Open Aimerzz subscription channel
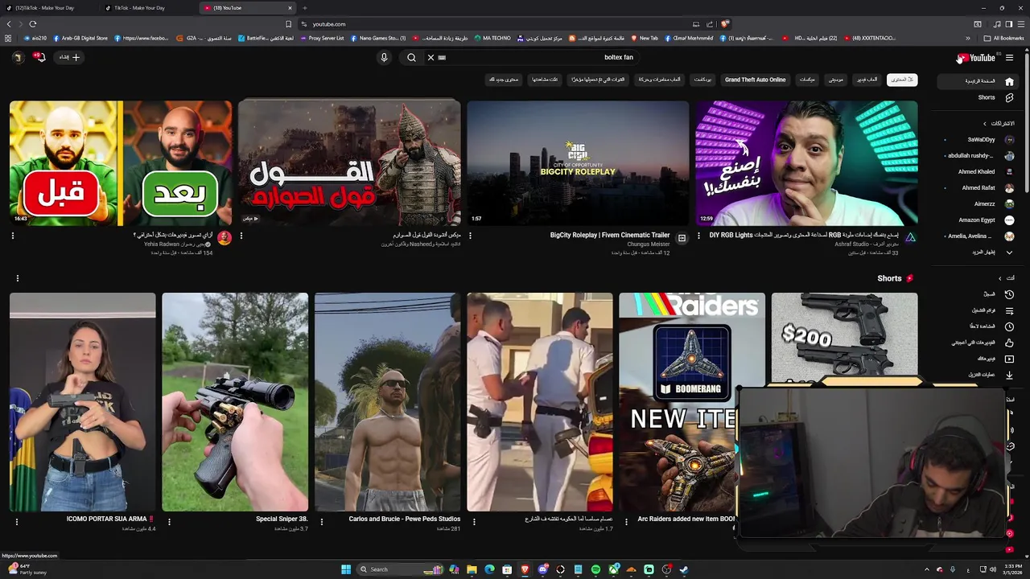The height and width of the screenshot is (579, 1030). tap(979, 204)
